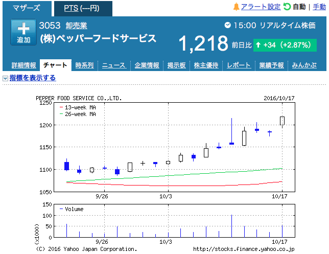The height and width of the screenshot is (254, 329).
Task: Open the 時系列 tab
Action: click(x=84, y=65)
